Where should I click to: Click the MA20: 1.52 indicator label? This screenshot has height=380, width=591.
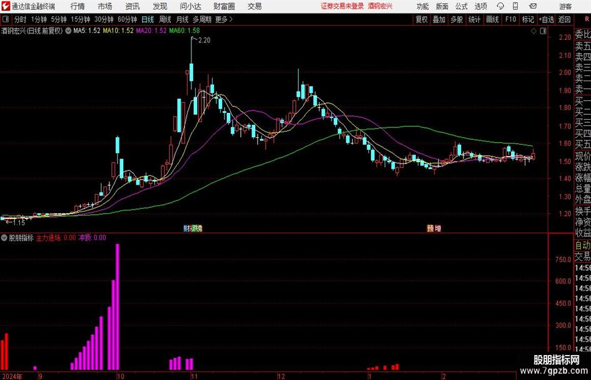(151, 31)
